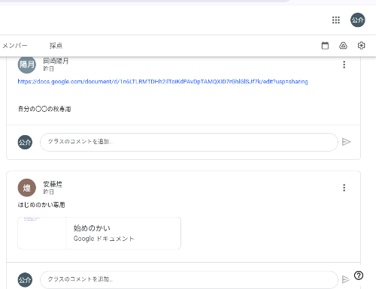Click the 始めのかい document thumbnail
376x289 pixels.
click(x=42, y=233)
